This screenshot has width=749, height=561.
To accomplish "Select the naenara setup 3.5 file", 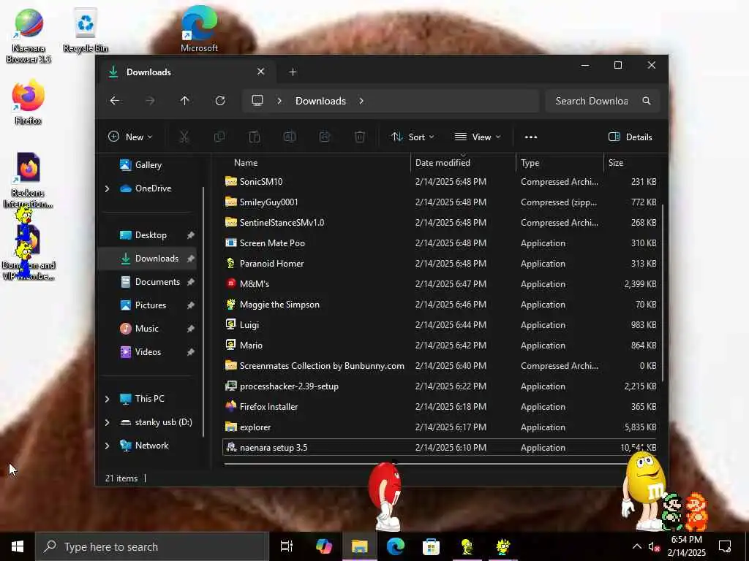I will (x=440, y=448).
